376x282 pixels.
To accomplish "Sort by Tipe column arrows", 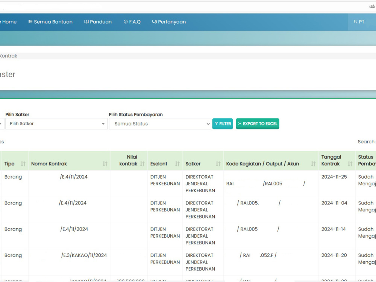I will pyautogui.click(x=23, y=164).
